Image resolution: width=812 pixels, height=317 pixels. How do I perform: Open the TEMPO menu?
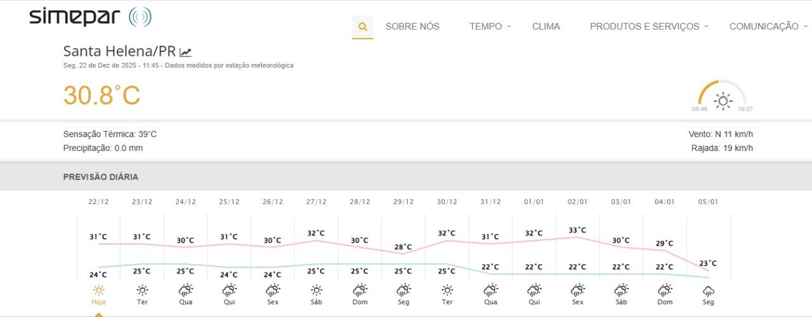coord(486,27)
